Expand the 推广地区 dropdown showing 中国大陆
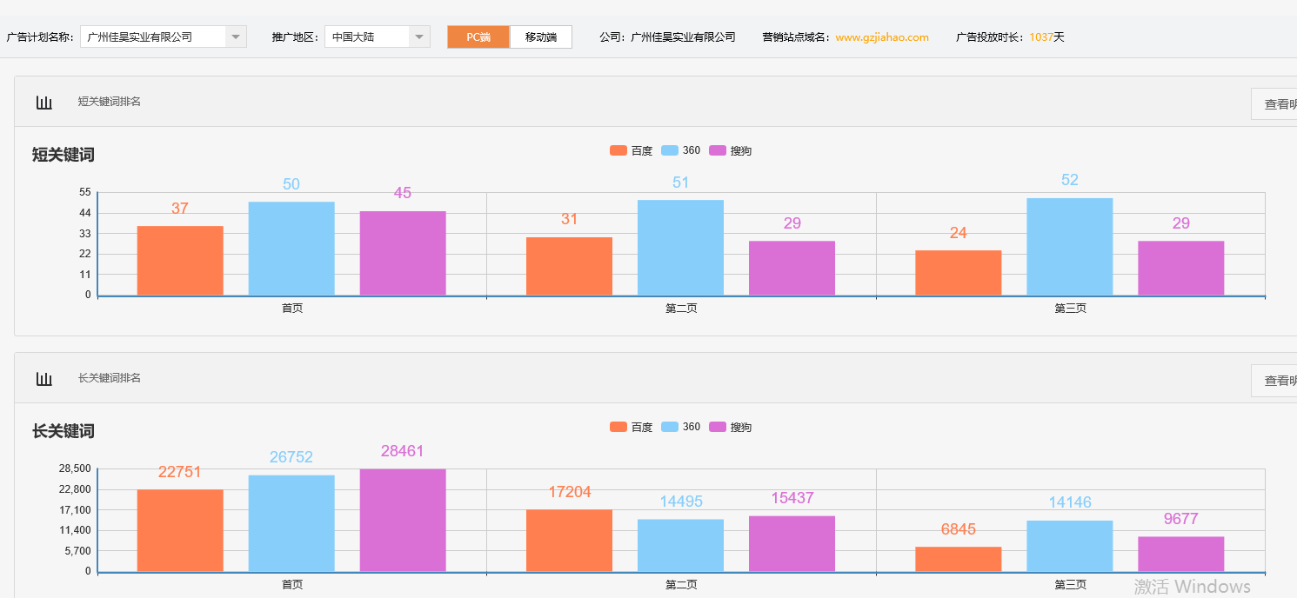The width and height of the screenshot is (1297, 598). click(x=418, y=37)
